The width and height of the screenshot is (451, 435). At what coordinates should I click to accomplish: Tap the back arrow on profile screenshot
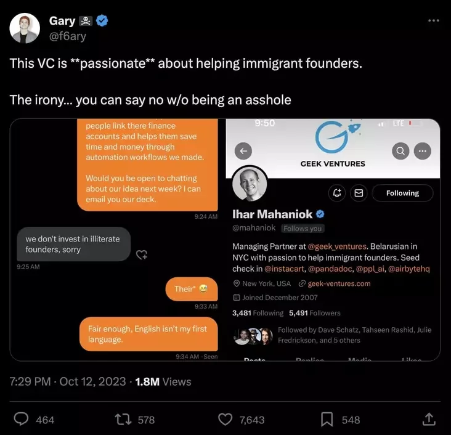[x=243, y=151]
